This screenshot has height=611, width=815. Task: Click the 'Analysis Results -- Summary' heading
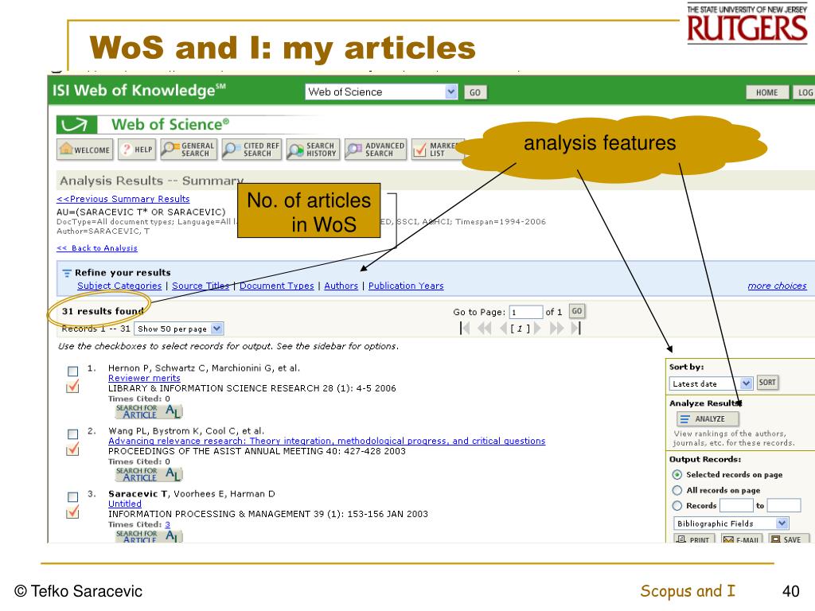(x=152, y=181)
